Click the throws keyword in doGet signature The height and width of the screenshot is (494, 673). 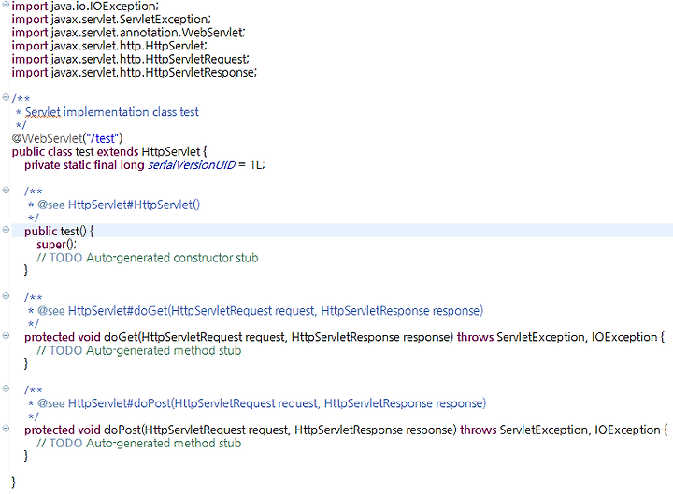[x=475, y=337]
